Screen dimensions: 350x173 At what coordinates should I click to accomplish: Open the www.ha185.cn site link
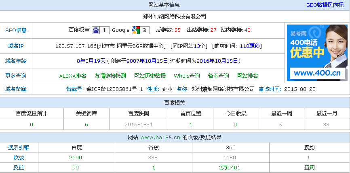pos(160,138)
